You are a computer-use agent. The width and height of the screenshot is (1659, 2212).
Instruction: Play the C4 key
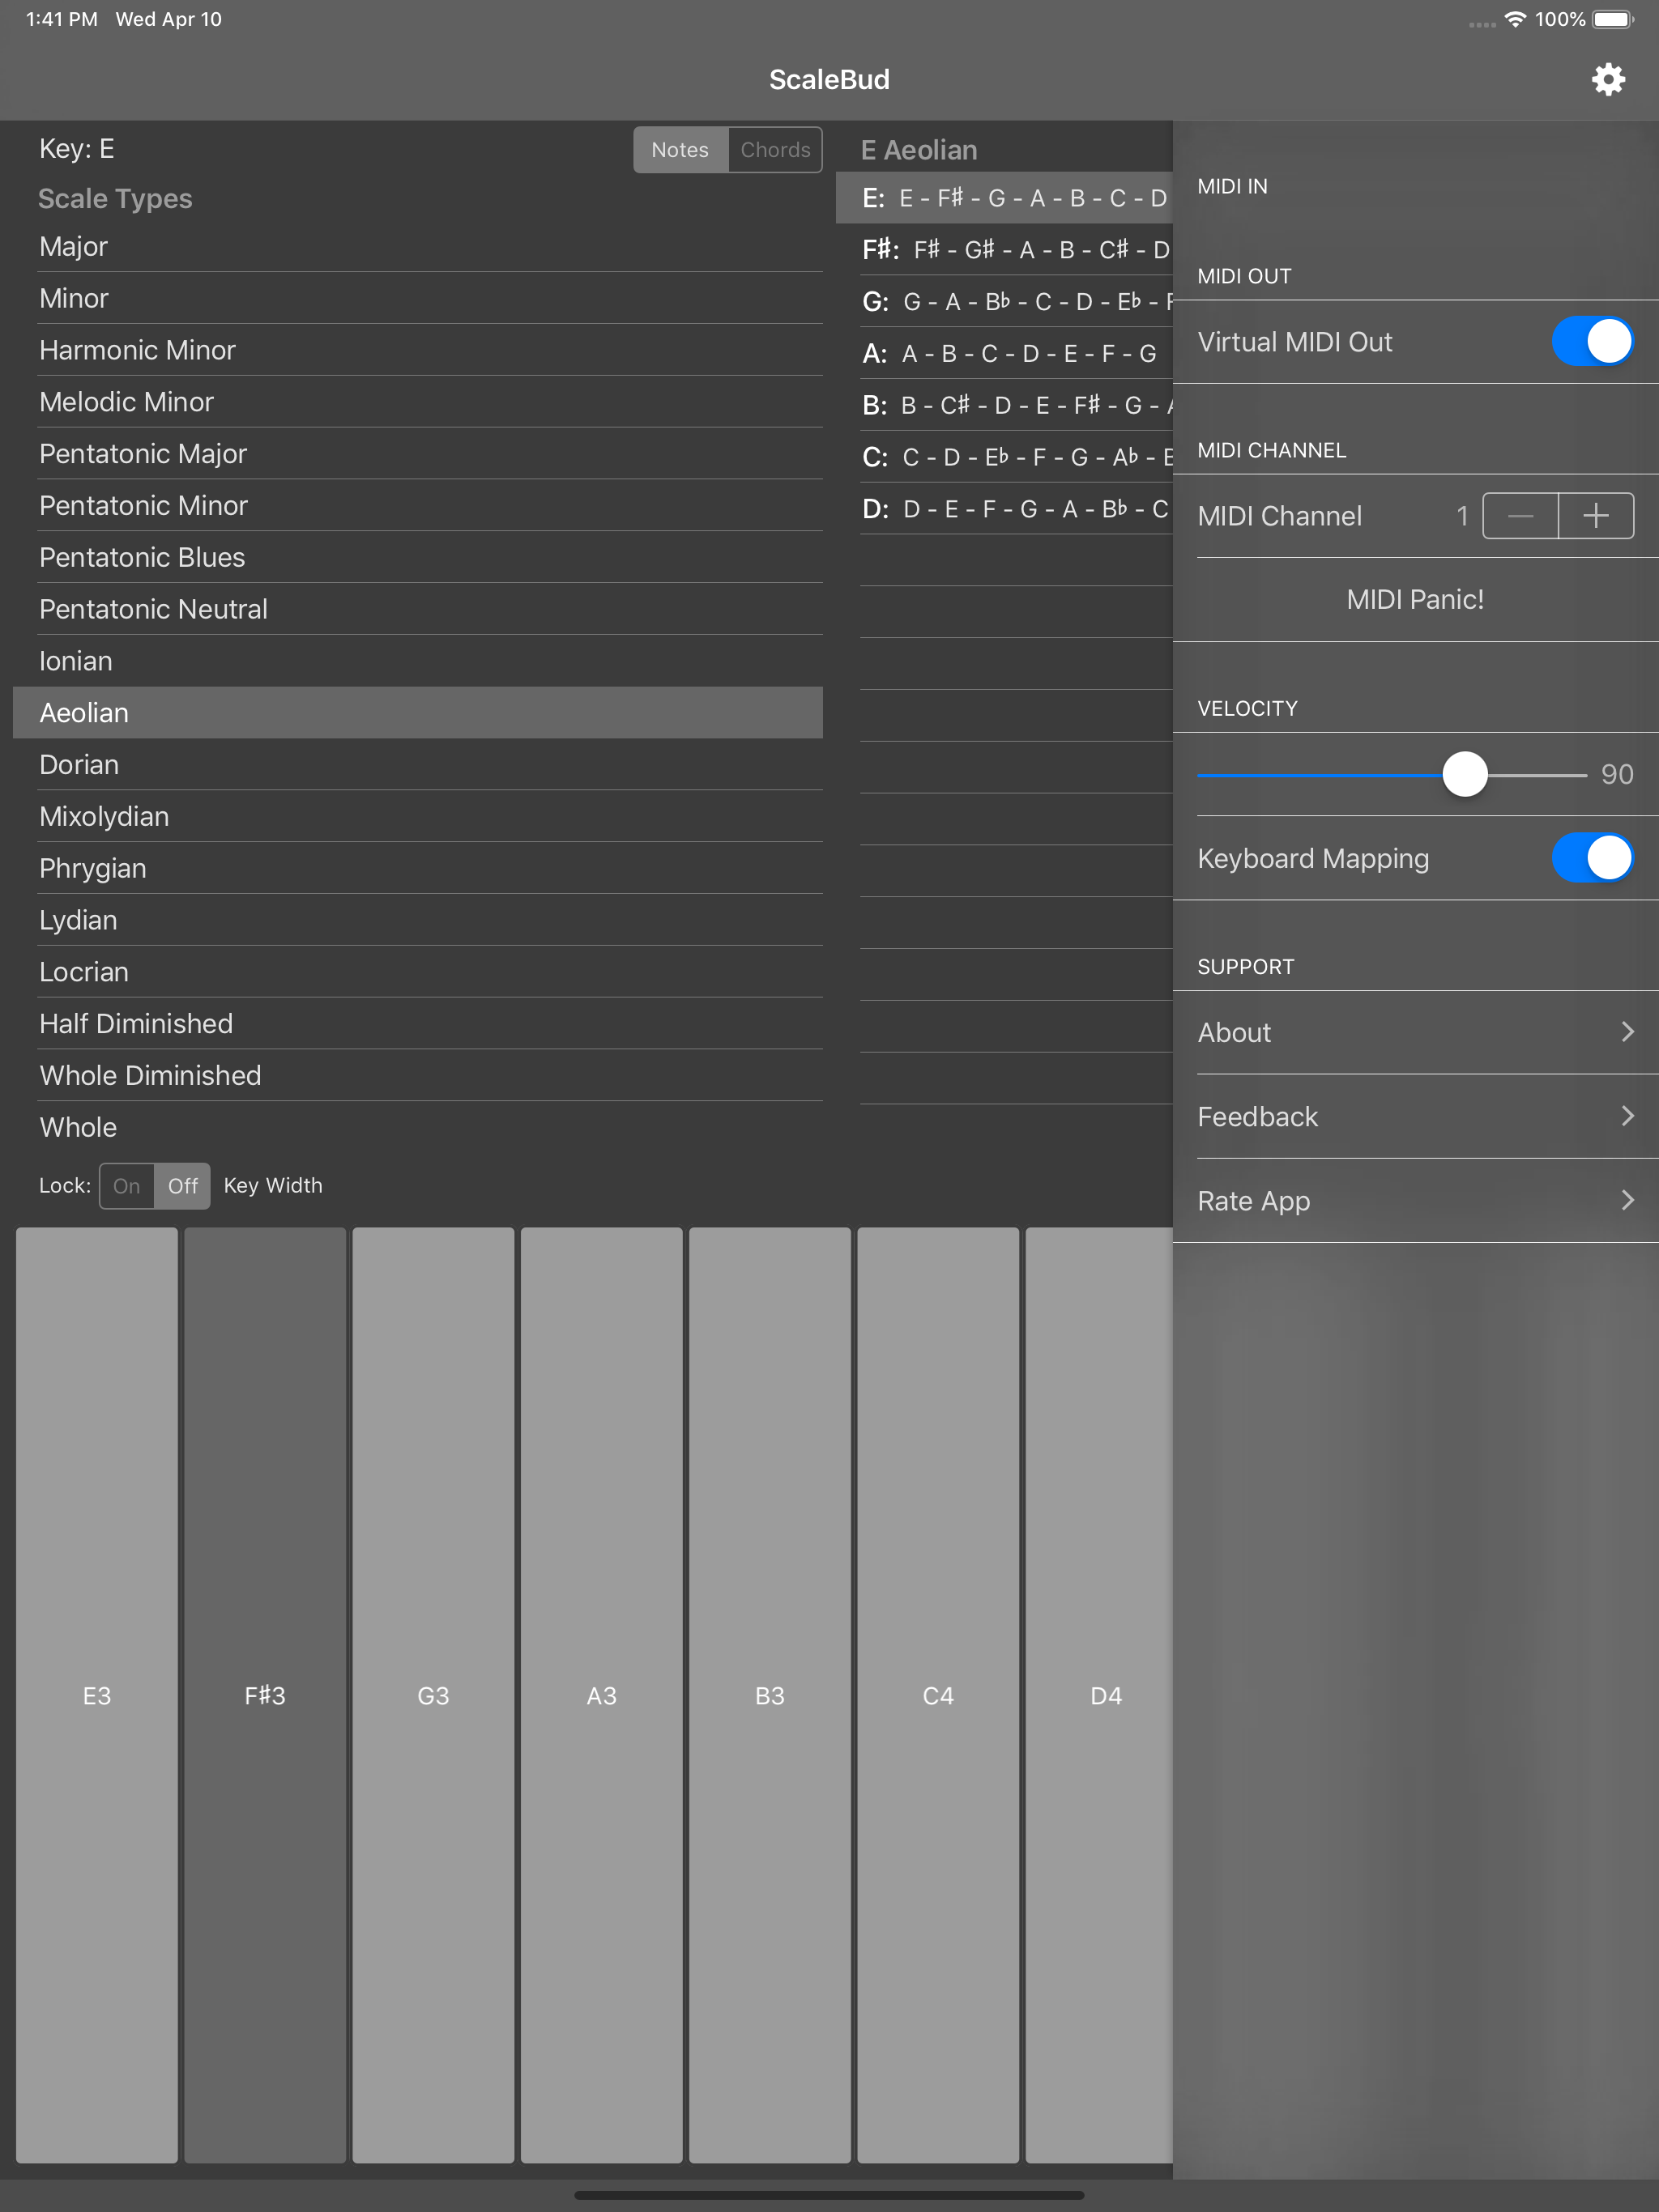coord(937,1695)
